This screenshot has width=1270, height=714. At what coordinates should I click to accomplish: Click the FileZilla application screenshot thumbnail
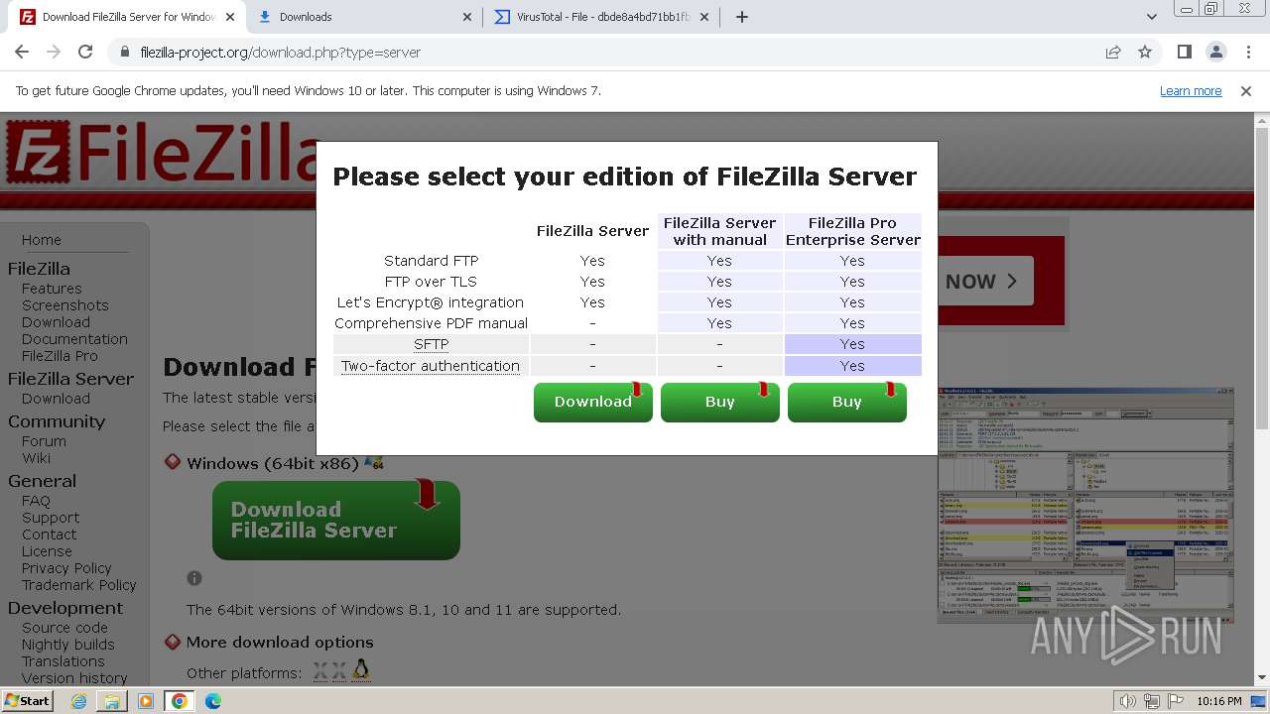[x=1085, y=505]
